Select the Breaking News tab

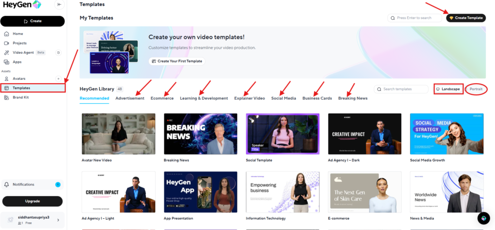click(352, 99)
